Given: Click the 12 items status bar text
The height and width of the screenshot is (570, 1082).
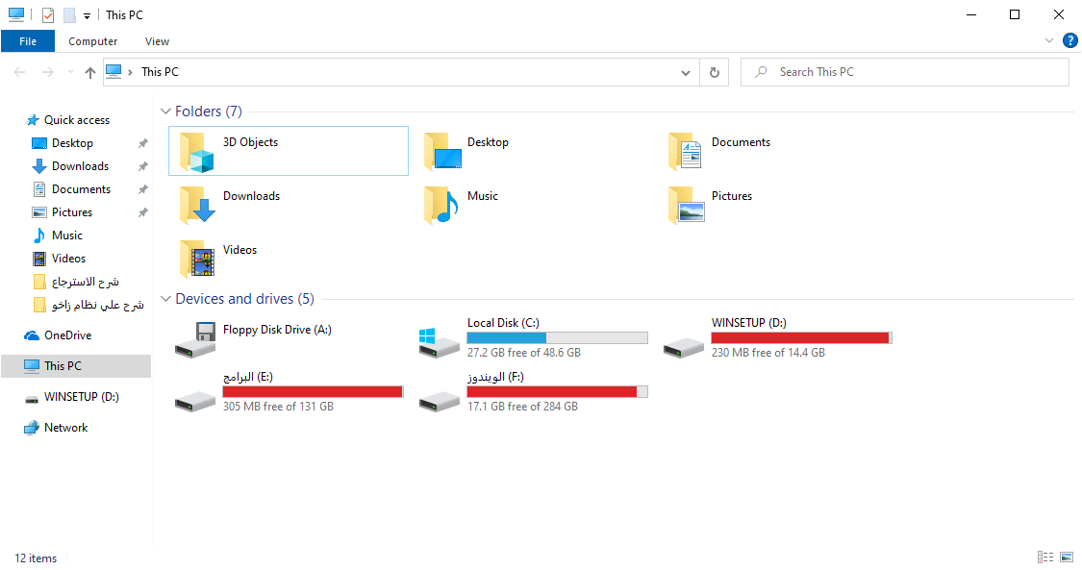Looking at the screenshot, I should pos(36,558).
